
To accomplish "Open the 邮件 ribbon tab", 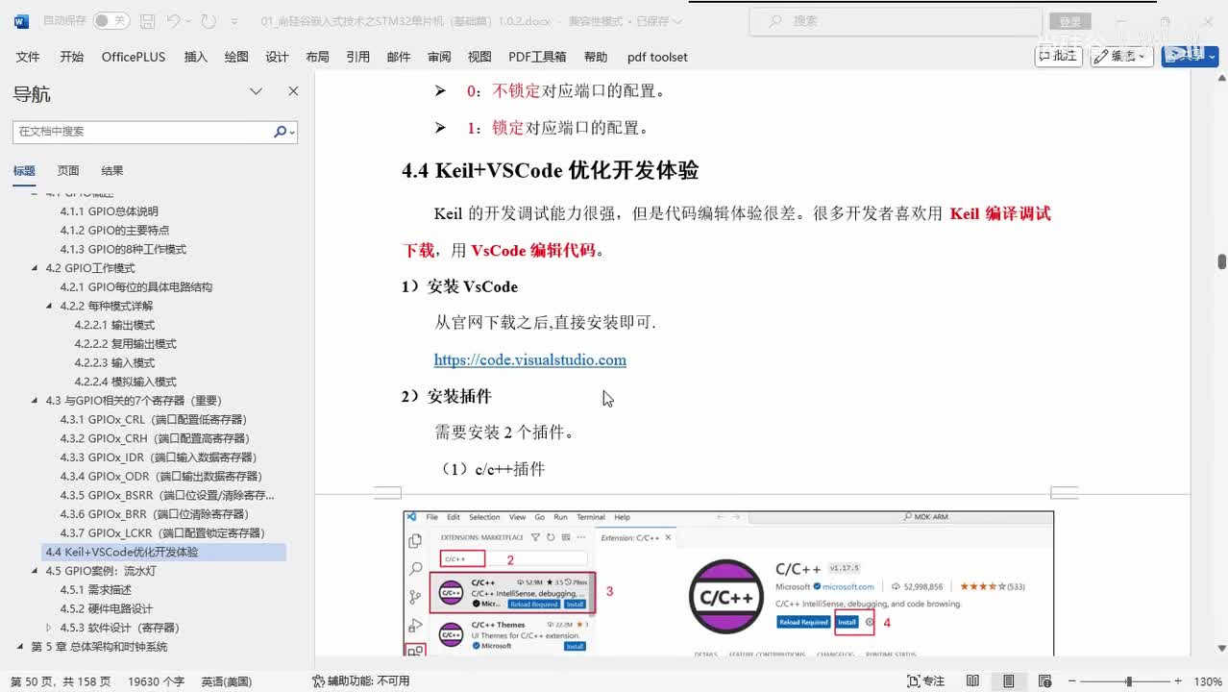I will click(x=399, y=57).
